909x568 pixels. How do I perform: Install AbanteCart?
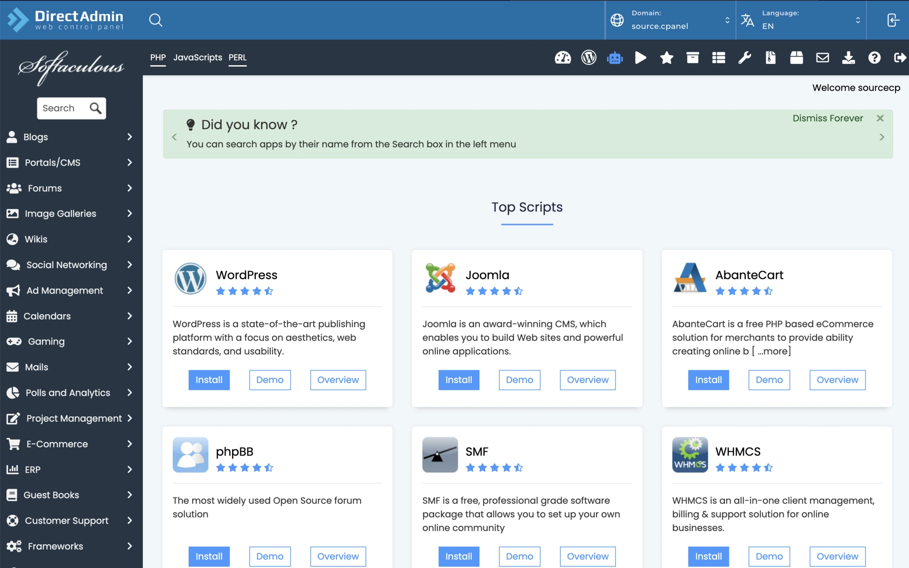pos(709,380)
